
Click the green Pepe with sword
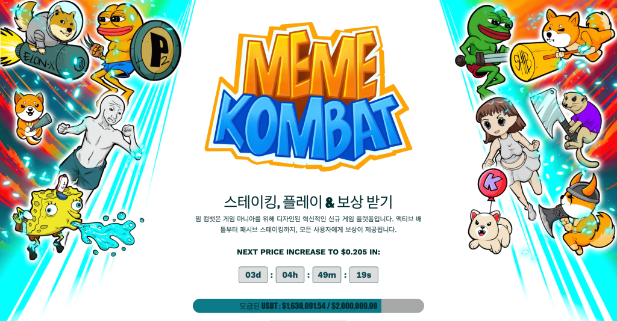click(x=483, y=51)
